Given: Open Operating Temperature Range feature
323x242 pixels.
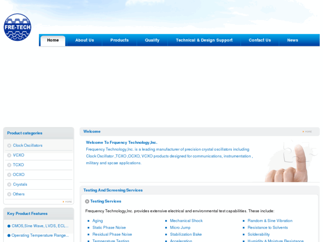Looking at the screenshot, I should [40, 235].
